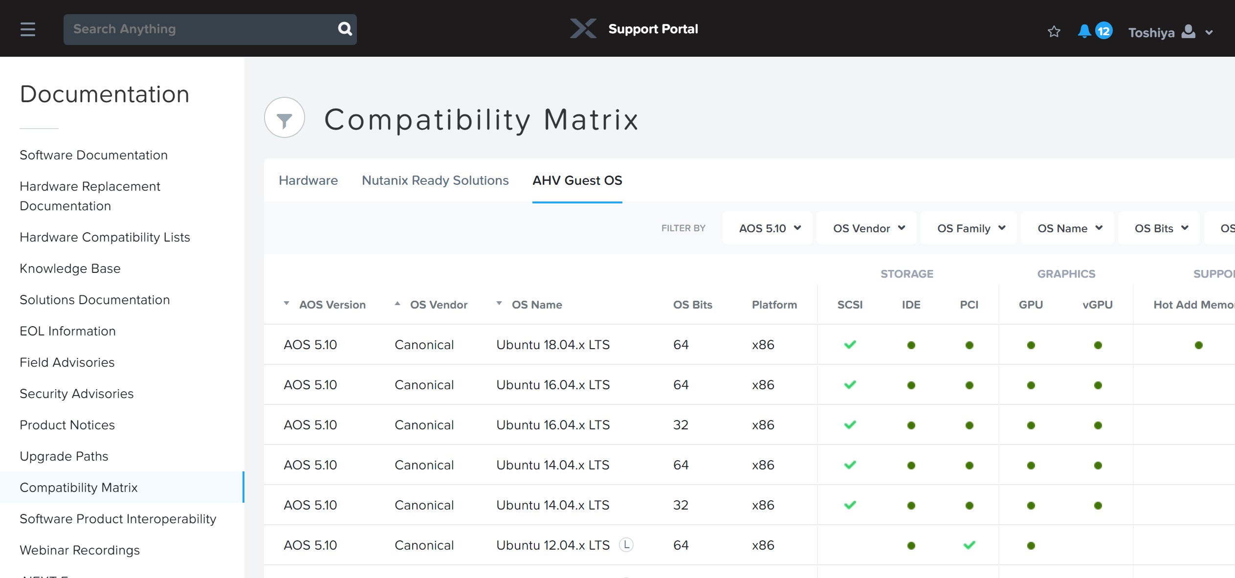
Task: Click the search magnifier icon
Action: click(x=345, y=29)
